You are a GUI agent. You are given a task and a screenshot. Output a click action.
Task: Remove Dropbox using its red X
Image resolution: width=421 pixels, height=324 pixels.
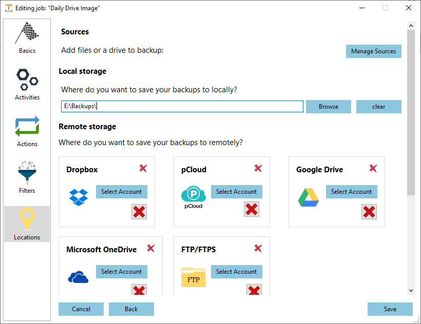pos(143,168)
